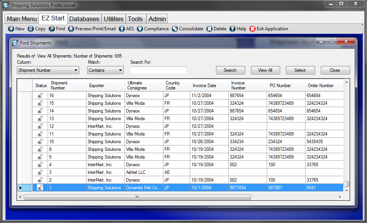The height and width of the screenshot is (223, 367).
Task: Click the Search For text field
Action: [x=158, y=70]
